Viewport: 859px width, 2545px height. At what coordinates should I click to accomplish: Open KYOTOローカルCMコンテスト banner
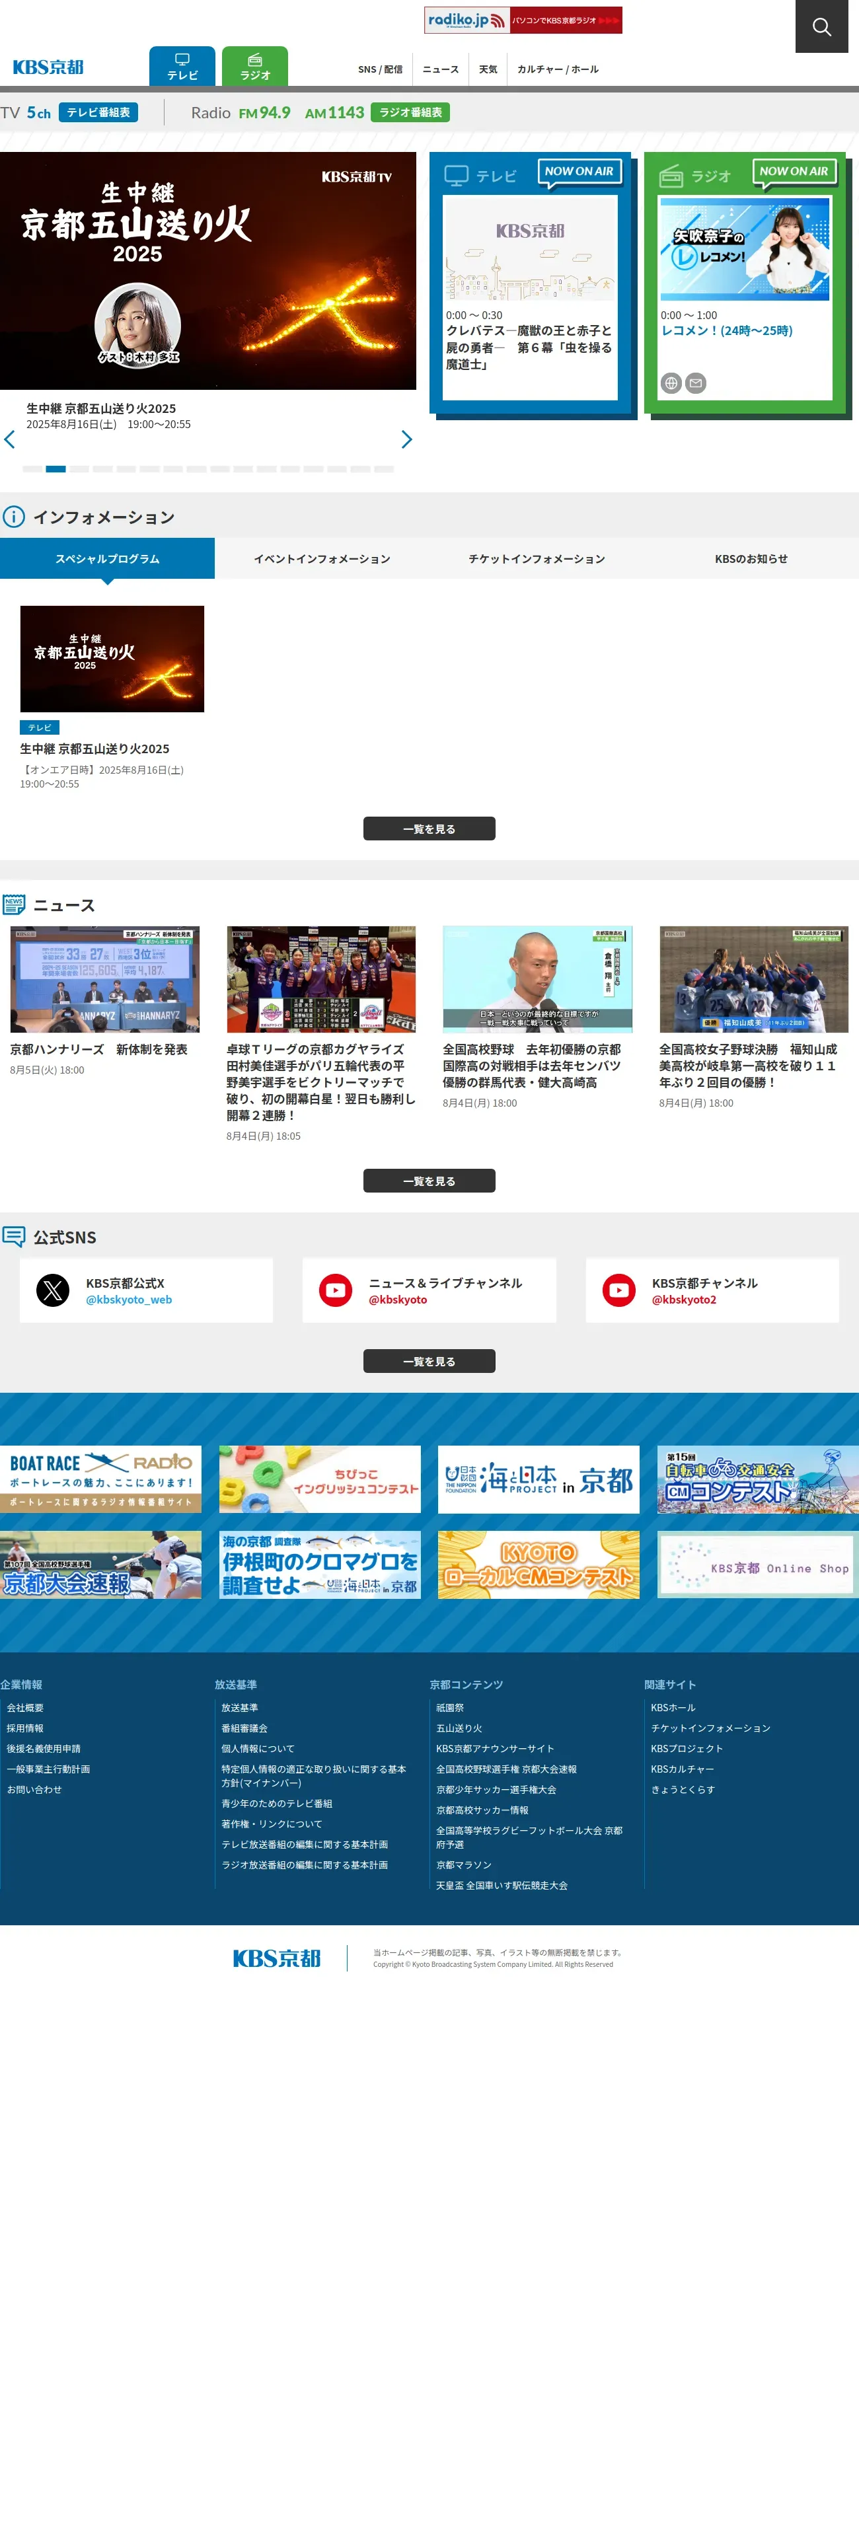539,1565
